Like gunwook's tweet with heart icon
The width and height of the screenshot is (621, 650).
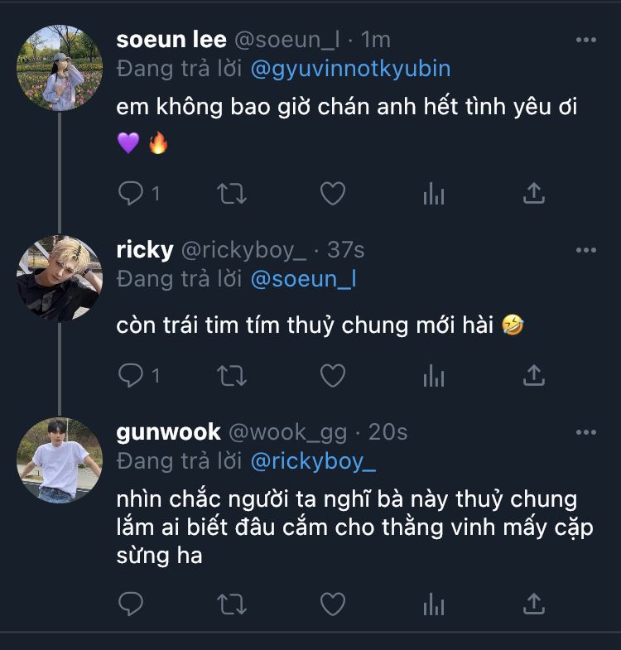332,604
